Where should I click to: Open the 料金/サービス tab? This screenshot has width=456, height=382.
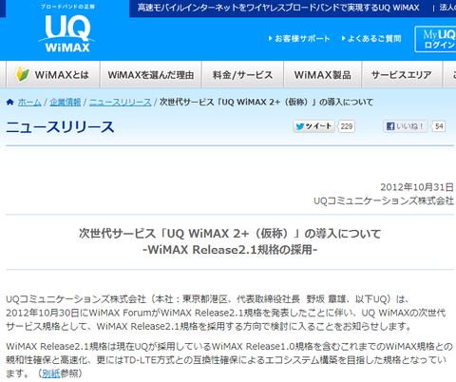point(242,74)
